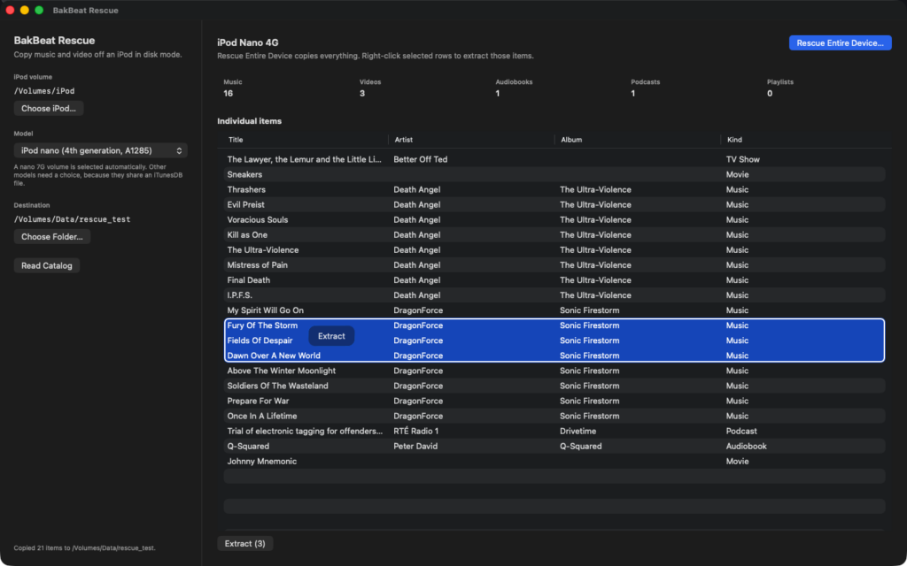Click Dawn Over A New World title
The image size is (907, 566).
coord(274,356)
